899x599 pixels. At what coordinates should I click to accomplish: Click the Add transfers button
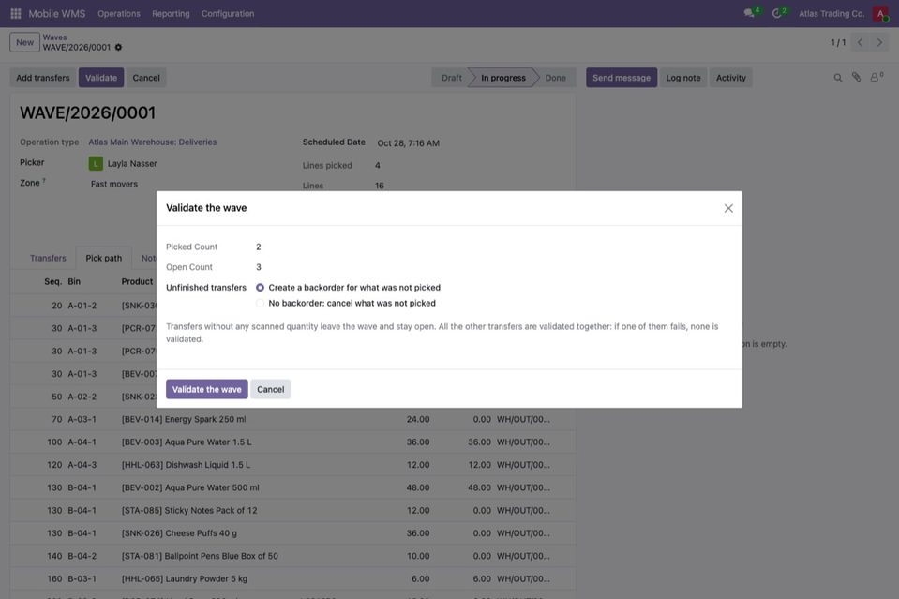pos(43,78)
